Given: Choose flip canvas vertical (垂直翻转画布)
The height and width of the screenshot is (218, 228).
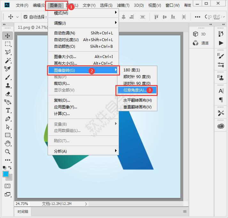Looking at the screenshot, I should [x=137, y=107].
